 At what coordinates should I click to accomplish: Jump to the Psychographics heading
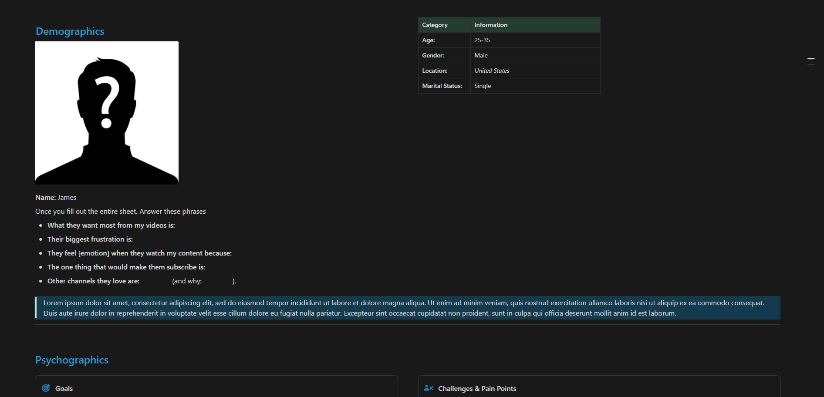[72, 360]
